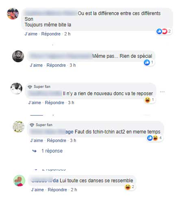Open the green-background avatar on last comment
The width and height of the screenshot is (180, 201).
point(19,181)
